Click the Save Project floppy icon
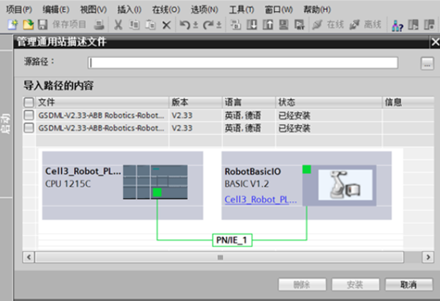Image resolution: width=440 pixels, height=301 pixels. (43, 25)
